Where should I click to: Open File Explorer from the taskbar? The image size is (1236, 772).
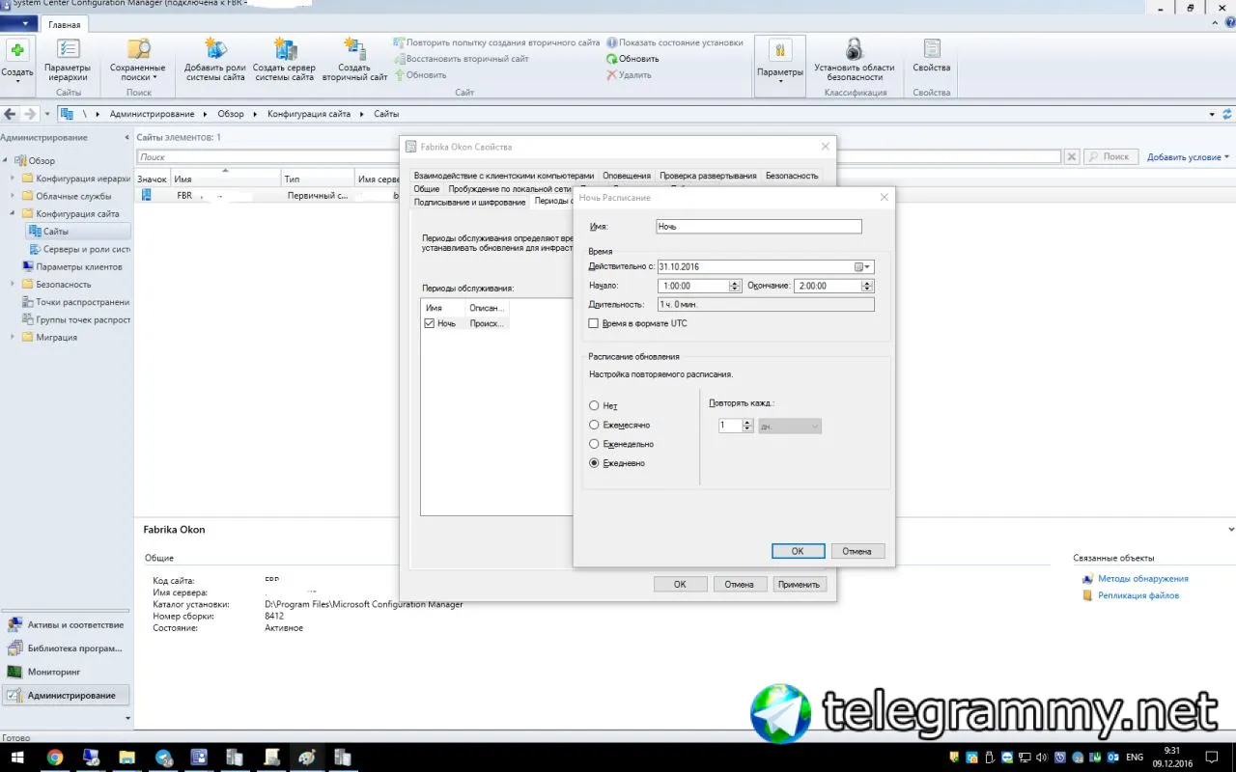pyautogui.click(x=127, y=758)
